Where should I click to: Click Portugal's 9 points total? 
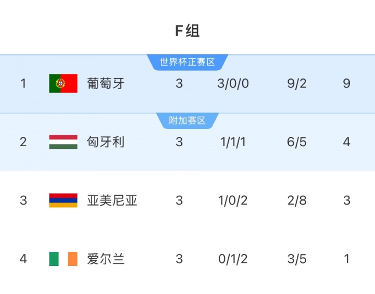[x=346, y=83]
